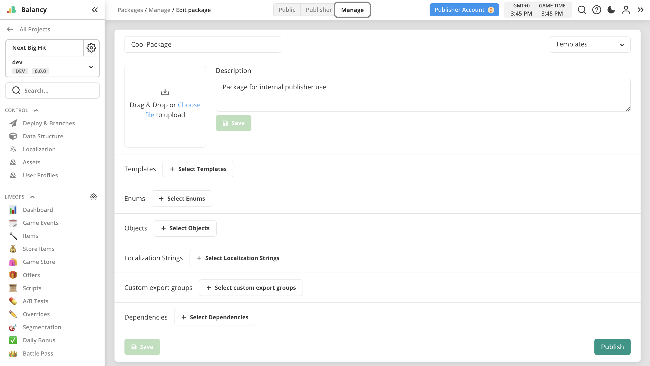Open Deploy & Branches in sidebar
Image resolution: width=650 pixels, height=366 pixels.
[48, 123]
